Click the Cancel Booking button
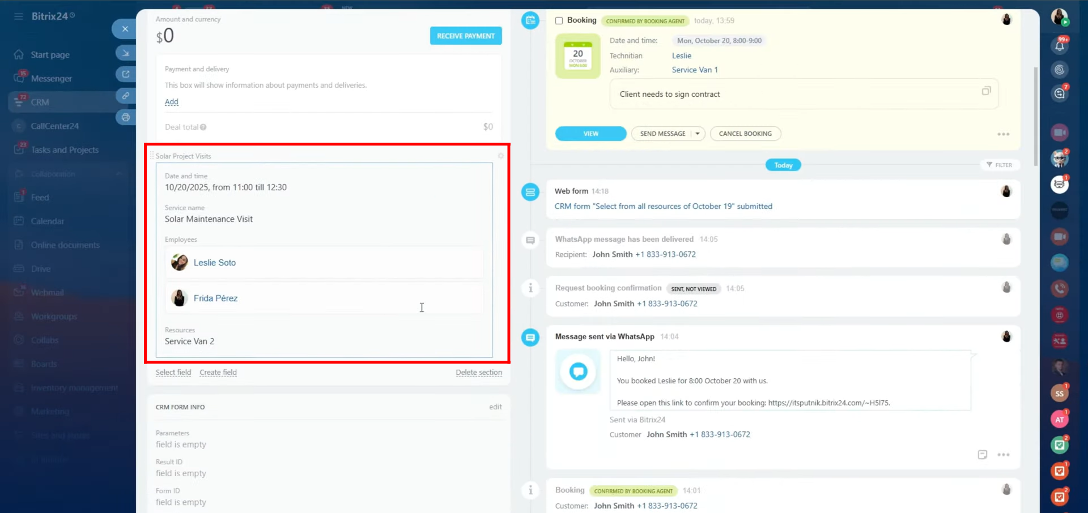Viewport: 1088px width, 513px height. [745, 134]
